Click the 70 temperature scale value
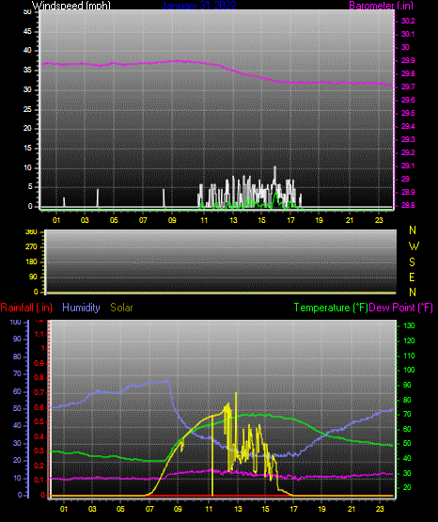This screenshot has width=438, height=522. (x=407, y=415)
